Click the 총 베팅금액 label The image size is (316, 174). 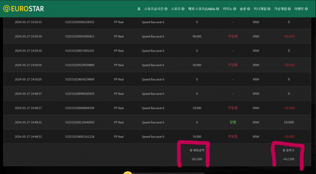(x=197, y=150)
